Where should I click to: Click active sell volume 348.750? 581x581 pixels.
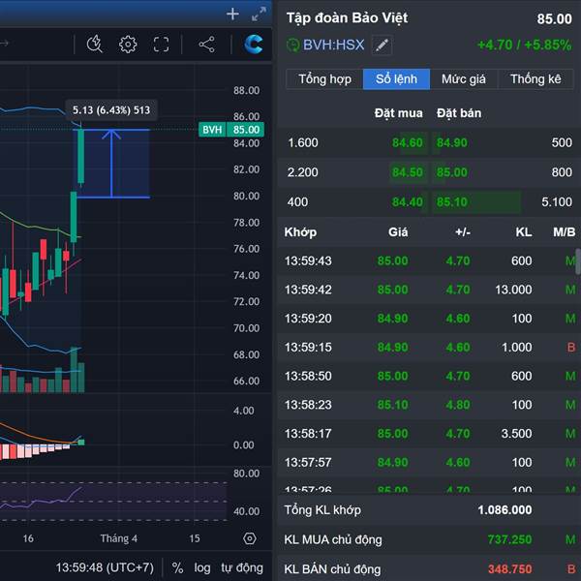(510, 568)
